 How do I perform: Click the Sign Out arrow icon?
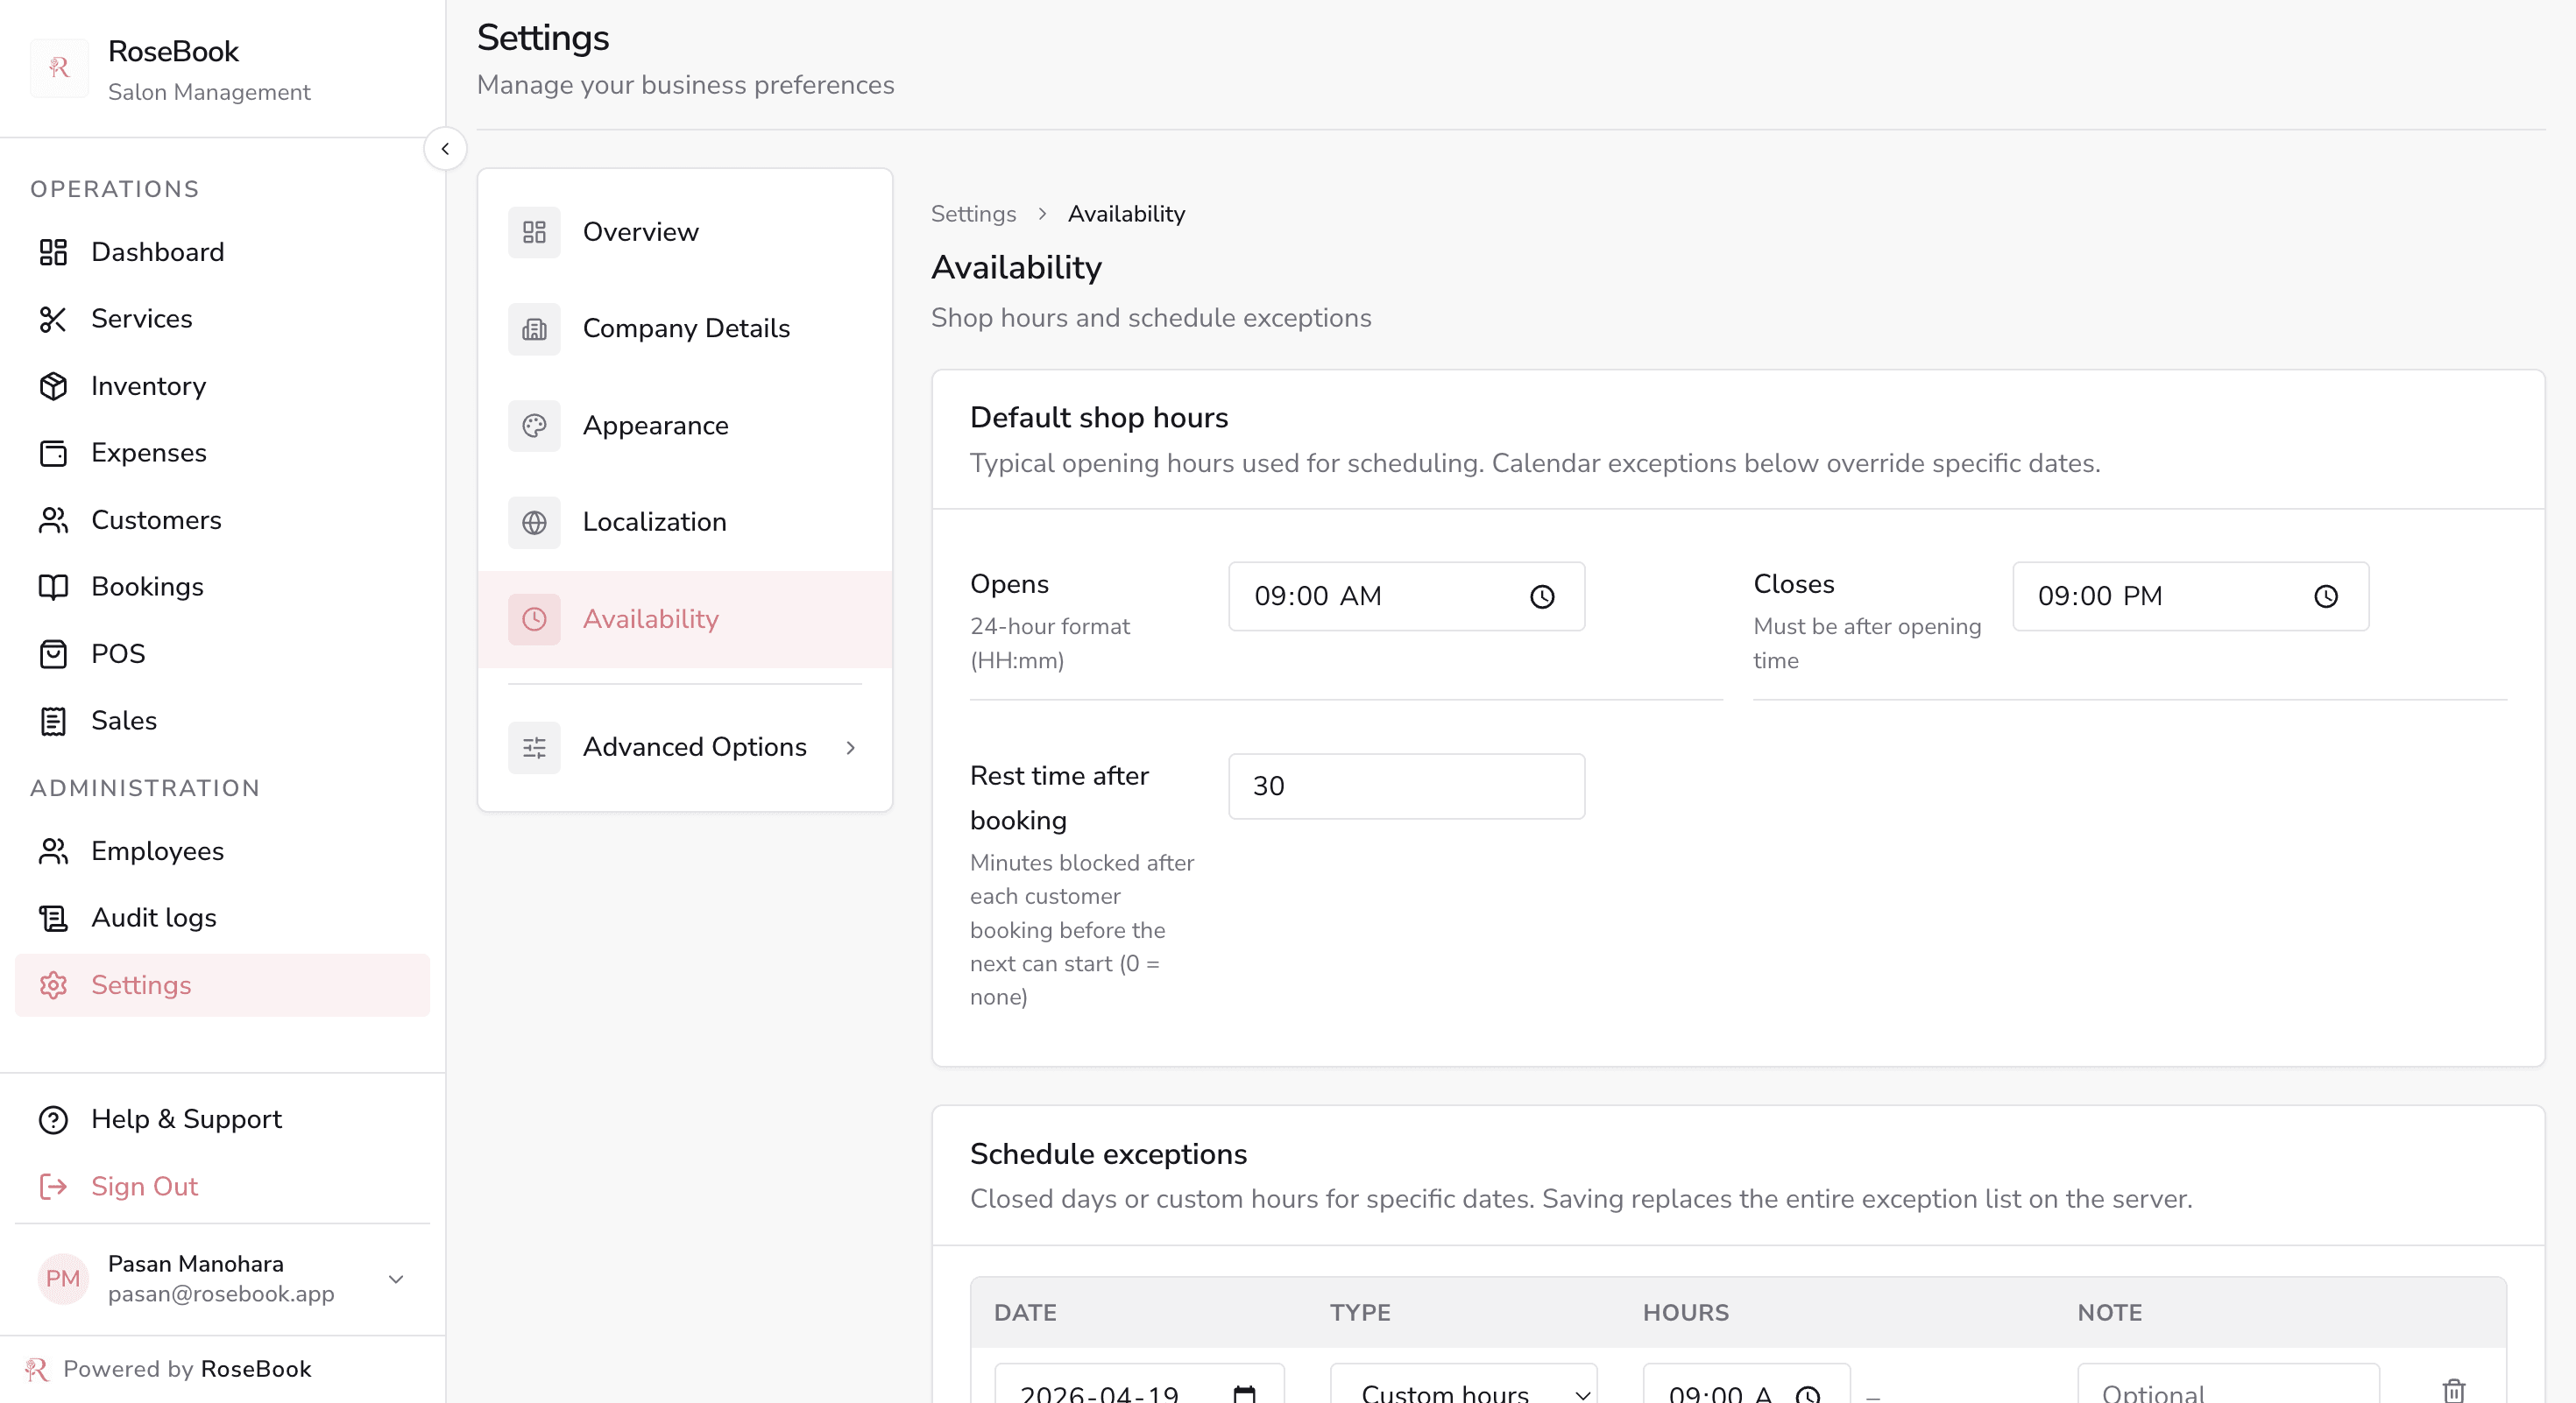pyautogui.click(x=53, y=1186)
